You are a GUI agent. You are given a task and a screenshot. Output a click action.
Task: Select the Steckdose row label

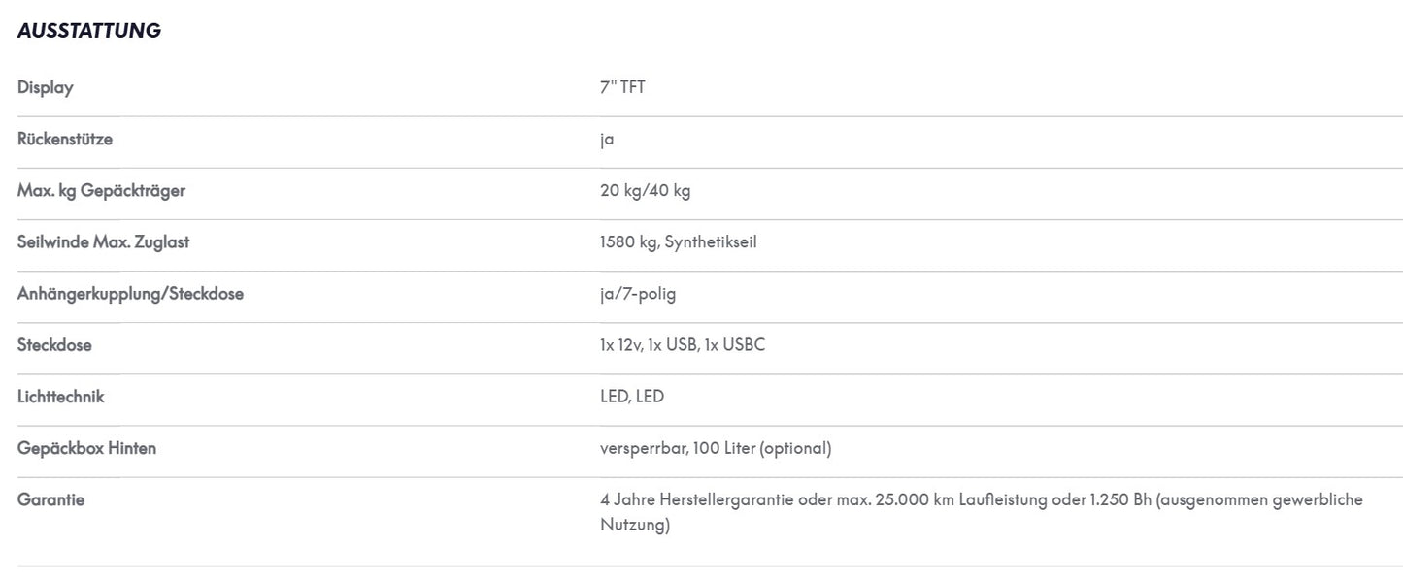pos(54,344)
